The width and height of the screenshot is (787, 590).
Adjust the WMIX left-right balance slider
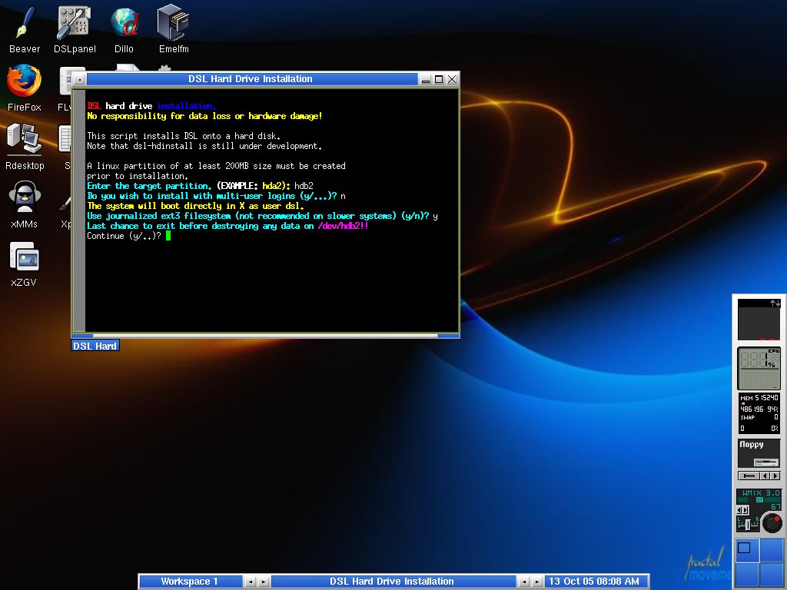click(x=748, y=524)
